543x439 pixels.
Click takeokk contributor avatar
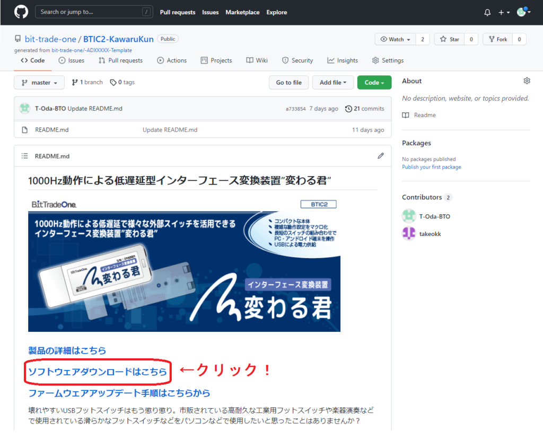pos(408,234)
